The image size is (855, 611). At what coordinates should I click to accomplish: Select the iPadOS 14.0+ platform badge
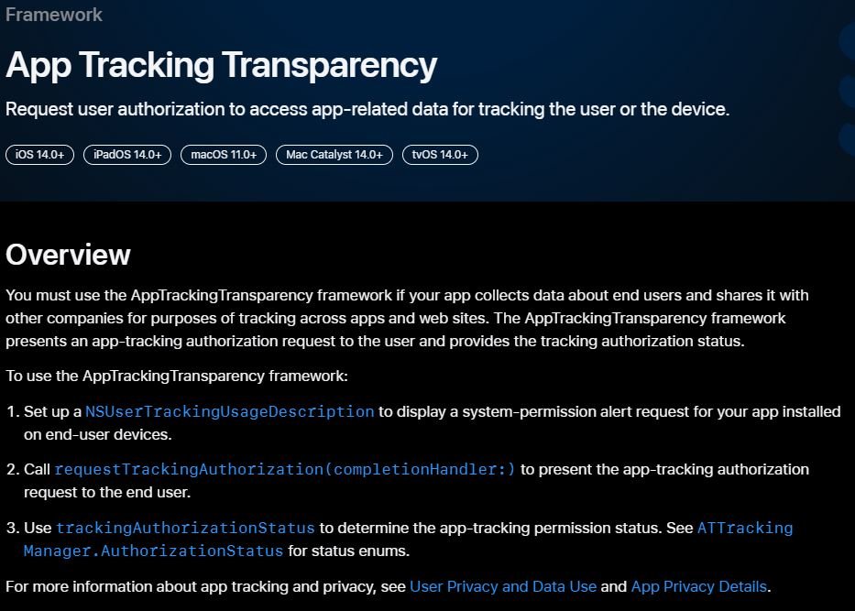127,155
